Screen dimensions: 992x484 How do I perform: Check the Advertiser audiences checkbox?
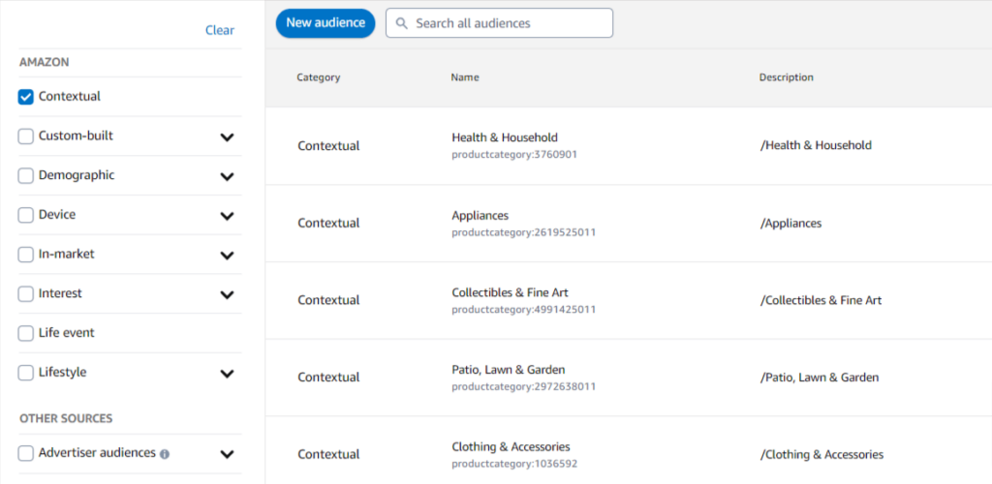[26, 453]
